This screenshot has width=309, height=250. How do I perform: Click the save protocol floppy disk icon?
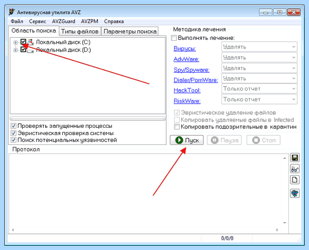click(295, 158)
